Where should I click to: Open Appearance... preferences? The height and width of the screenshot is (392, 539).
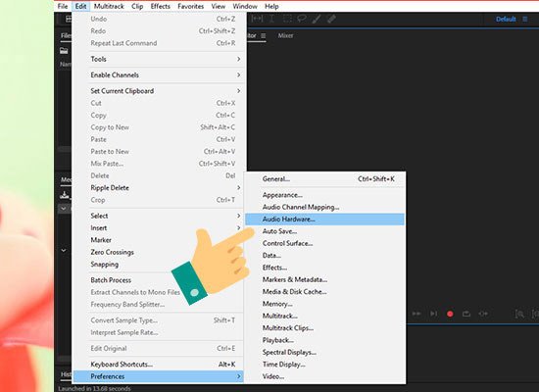[324, 195]
